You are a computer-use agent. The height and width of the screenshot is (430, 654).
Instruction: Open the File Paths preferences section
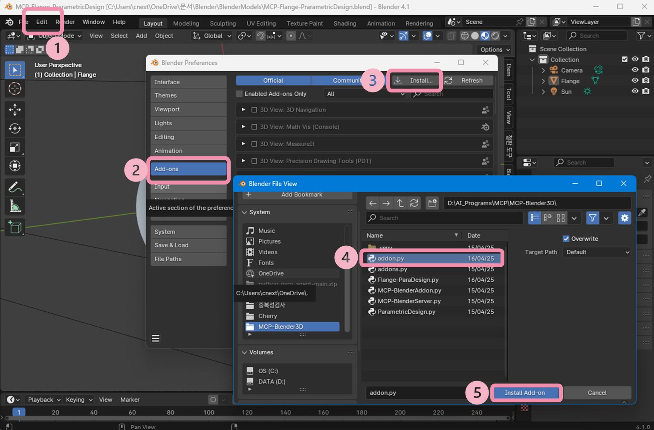[188, 259]
